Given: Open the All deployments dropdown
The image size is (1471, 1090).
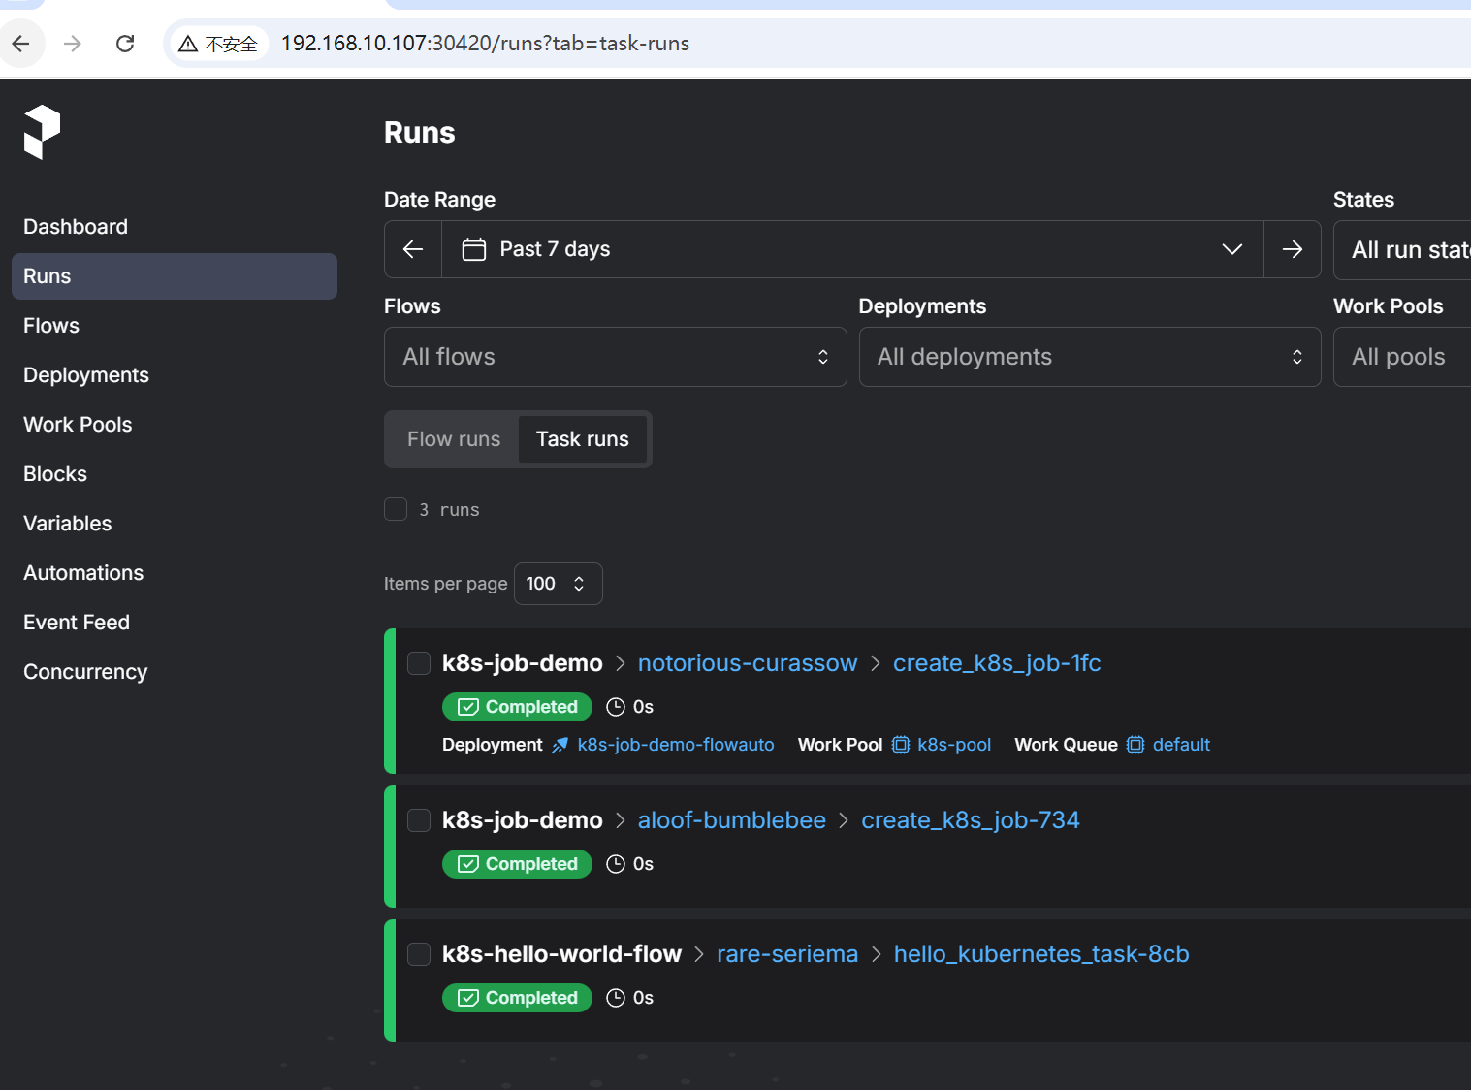Looking at the screenshot, I should point(1090,357).
